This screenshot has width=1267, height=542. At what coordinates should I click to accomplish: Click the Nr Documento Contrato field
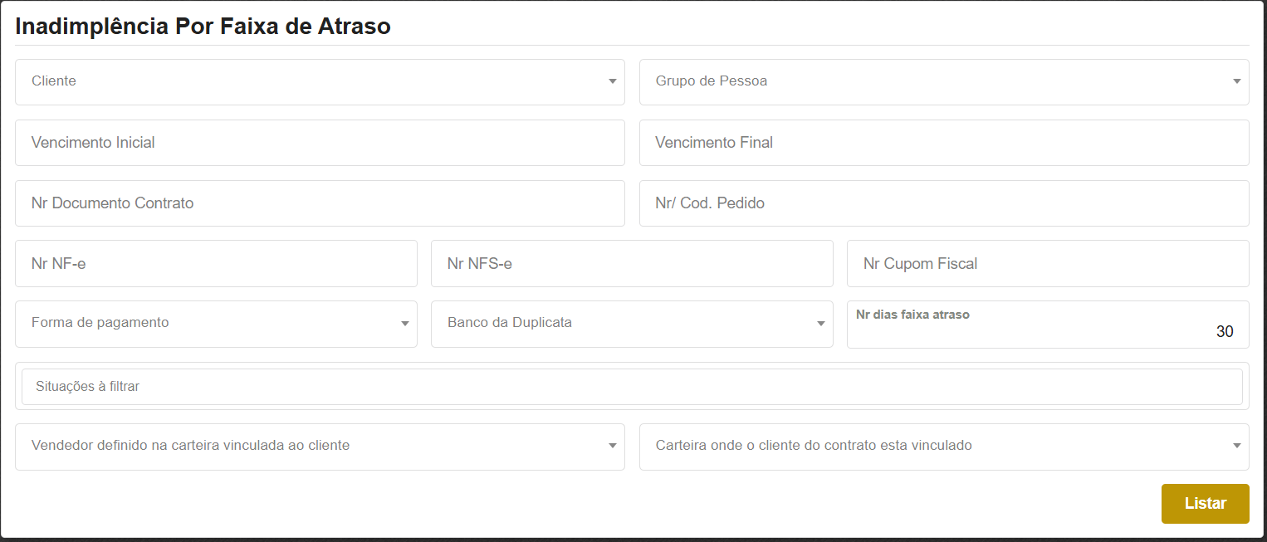(319, 203)
